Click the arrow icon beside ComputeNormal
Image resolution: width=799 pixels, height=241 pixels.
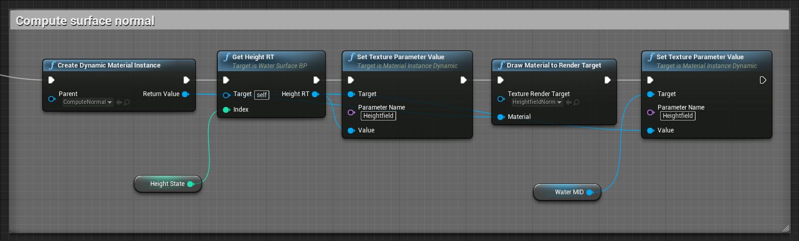pyautogui.click(x=119, y=102)
